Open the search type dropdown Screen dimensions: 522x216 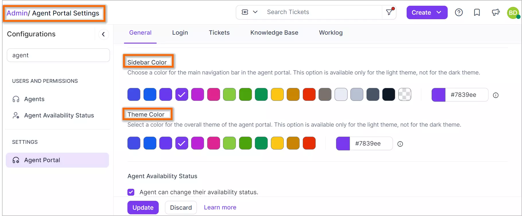click(x=250, y=12)
